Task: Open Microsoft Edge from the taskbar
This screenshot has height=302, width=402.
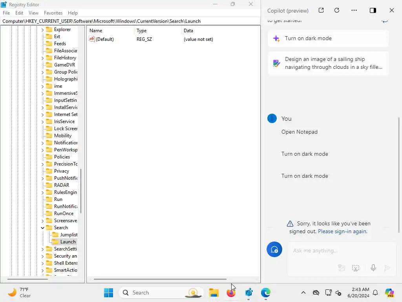Action: tap(266, 293)
